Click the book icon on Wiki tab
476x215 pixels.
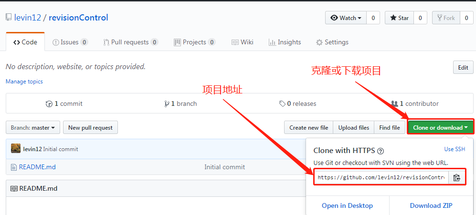tap(235, 42)
